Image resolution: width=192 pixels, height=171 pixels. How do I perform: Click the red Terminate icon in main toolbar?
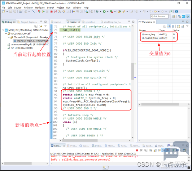(x=51, y=12)
